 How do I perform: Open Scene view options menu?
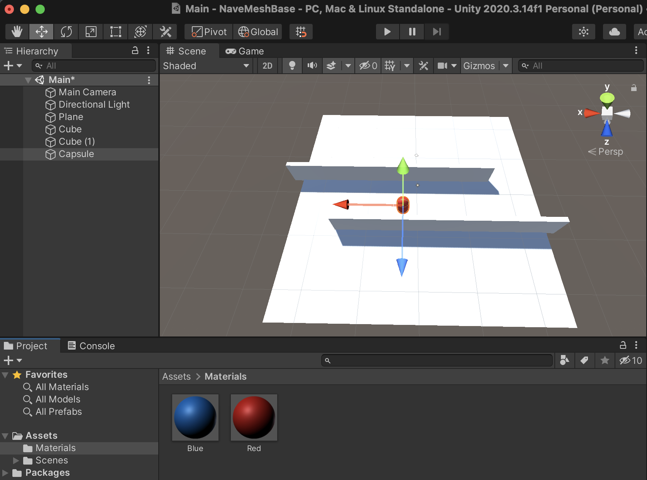tap(636, 51)
